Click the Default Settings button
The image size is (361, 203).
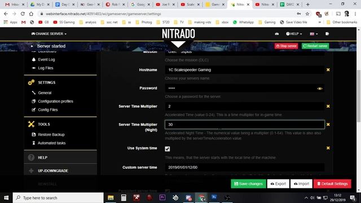[332, 184]
